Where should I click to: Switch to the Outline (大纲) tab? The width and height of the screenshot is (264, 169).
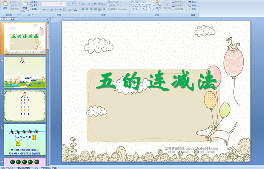(12, 19)
